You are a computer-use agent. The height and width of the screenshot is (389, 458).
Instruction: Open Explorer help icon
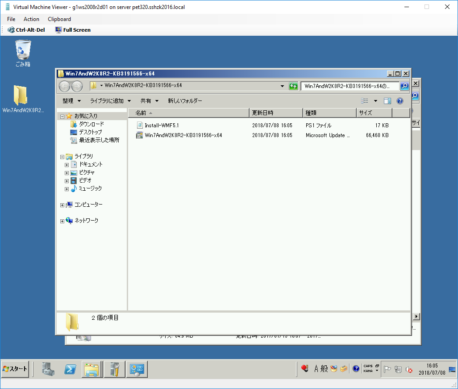point(400,101)
